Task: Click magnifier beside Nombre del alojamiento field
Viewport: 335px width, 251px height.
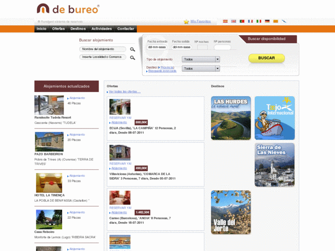Action: click(x=132, y=49)
